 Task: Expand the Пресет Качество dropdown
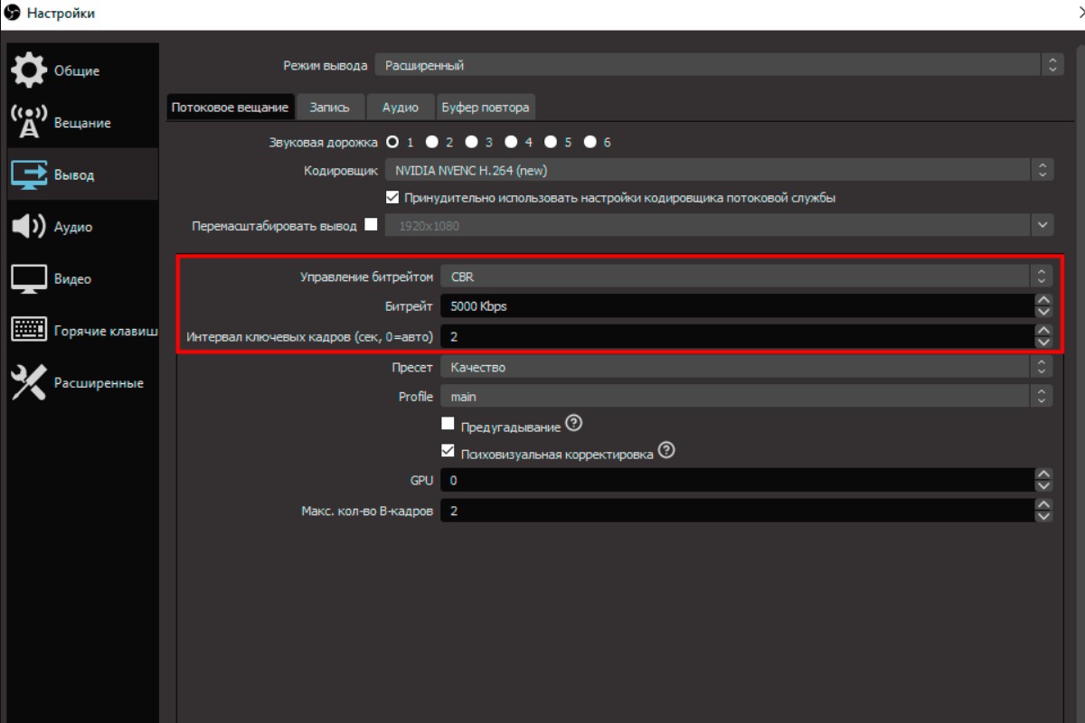(x=746, y=367)
